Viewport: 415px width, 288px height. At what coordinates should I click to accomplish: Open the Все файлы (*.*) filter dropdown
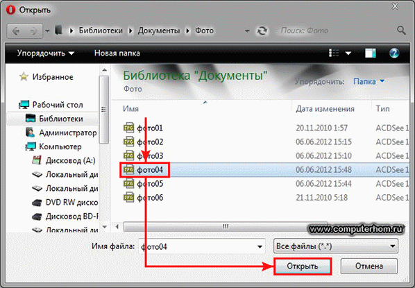click(336, 246)
